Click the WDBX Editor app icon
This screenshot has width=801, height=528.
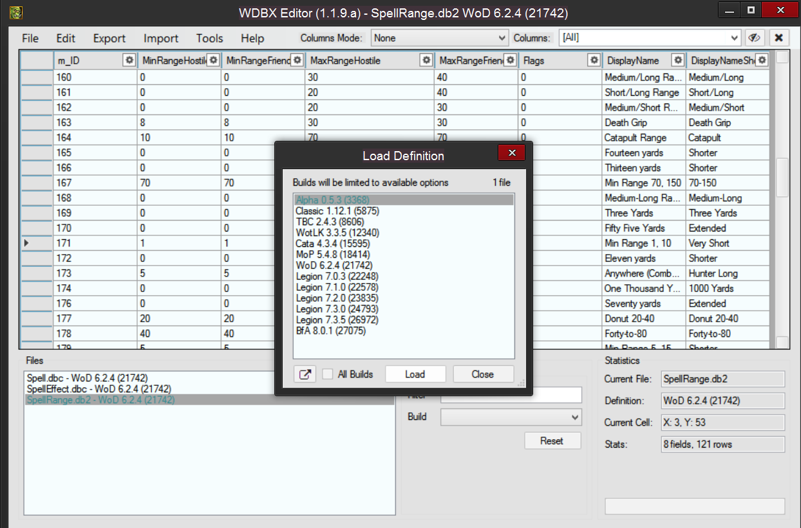pos(16,12)
